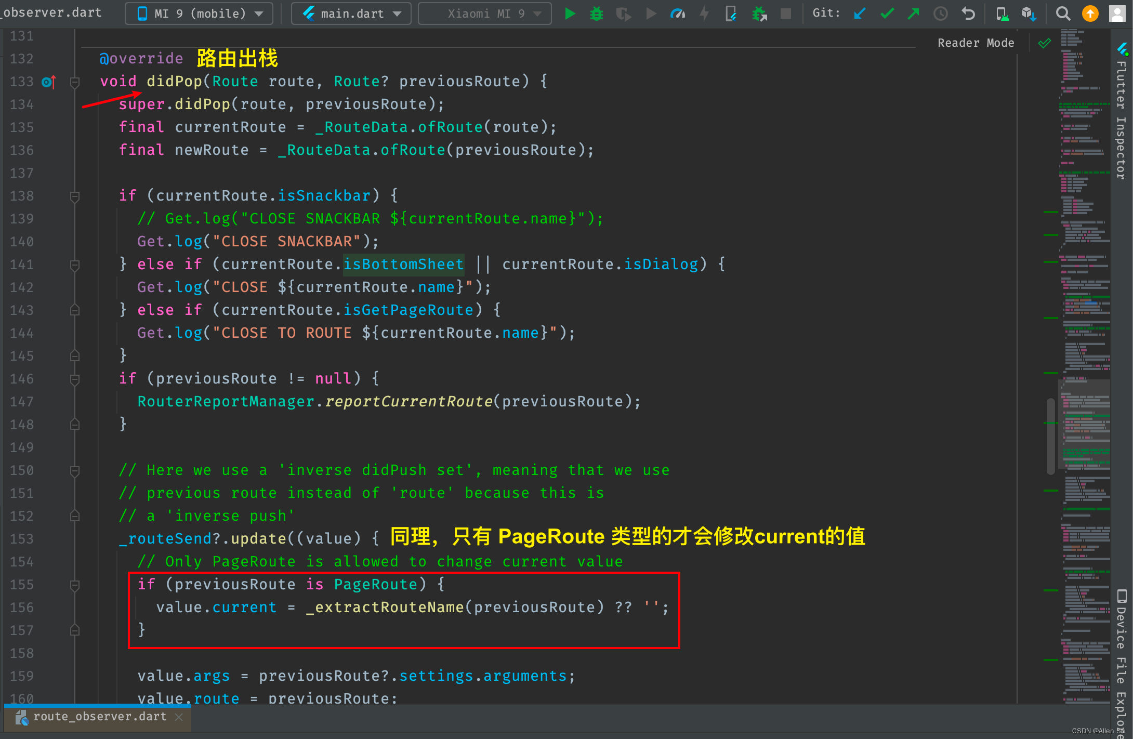This screenshot has width=1133, height=739.
Task: Click the Git update project blue arrow
Action: [860, 14]
